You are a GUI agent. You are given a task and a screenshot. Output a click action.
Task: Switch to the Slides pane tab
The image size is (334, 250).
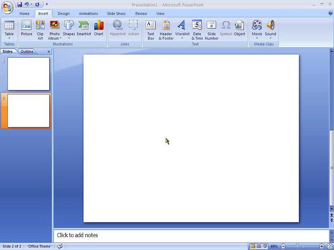click(x=7, y=51)
